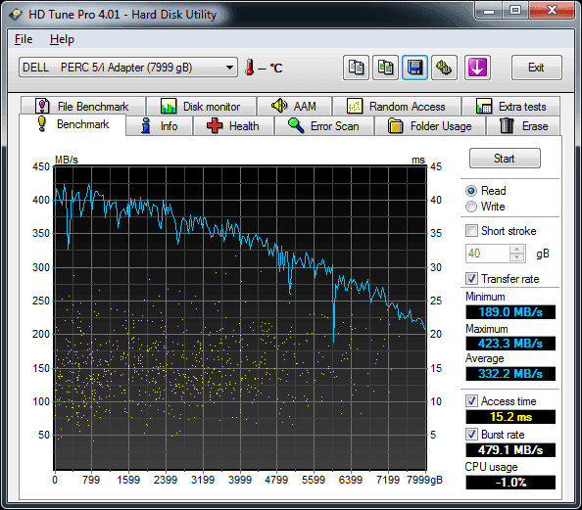Enable the Short stroke checkbox
Screen dimensions: 582x510
click(471, 231)
